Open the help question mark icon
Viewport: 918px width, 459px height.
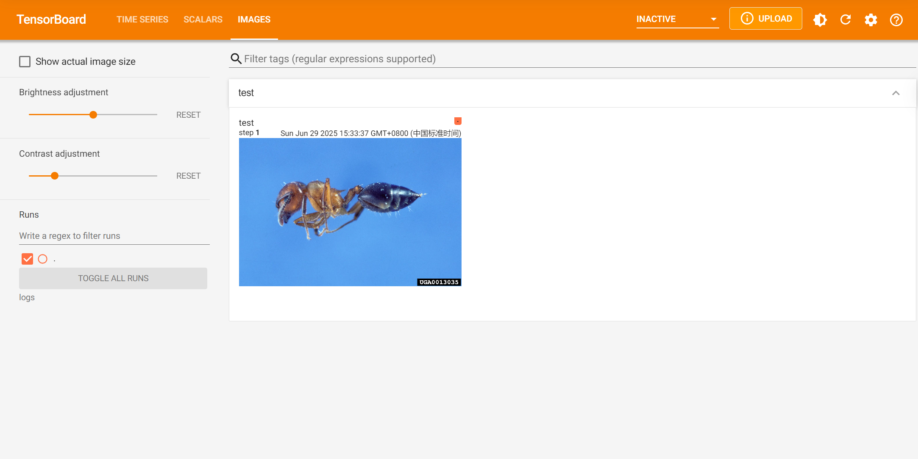pos(896,19)
